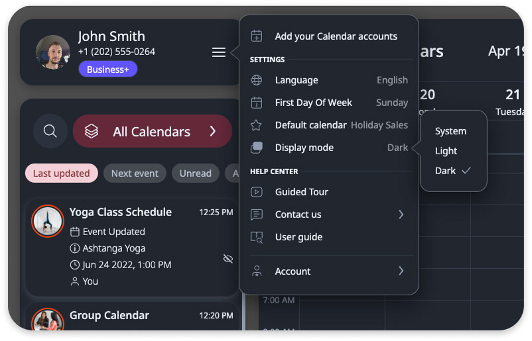Open the All Calendars button
Screen dimensions: 532x341
[153, 131]
